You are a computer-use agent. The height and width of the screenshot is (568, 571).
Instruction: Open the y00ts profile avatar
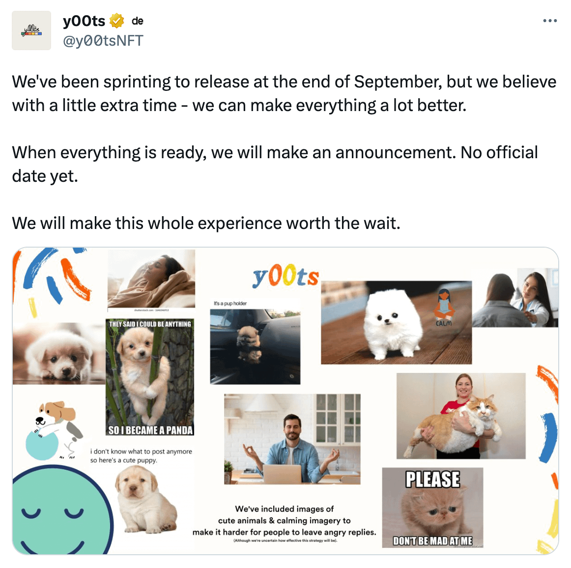[31, 30]
